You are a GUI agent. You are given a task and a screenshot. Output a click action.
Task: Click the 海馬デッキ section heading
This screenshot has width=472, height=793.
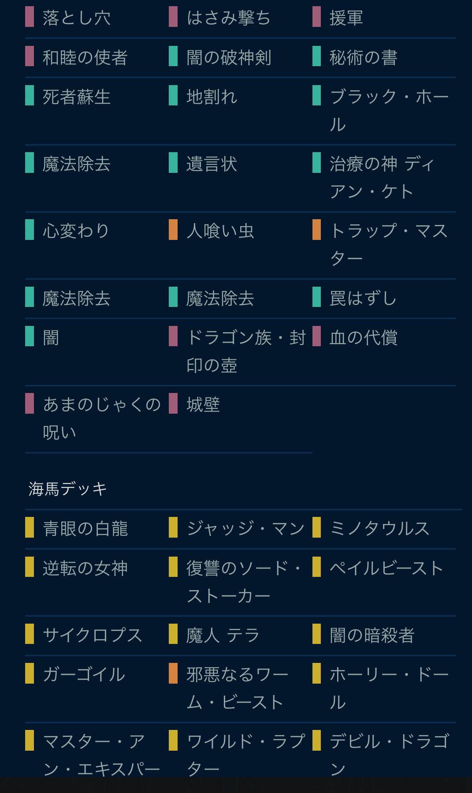68,489
